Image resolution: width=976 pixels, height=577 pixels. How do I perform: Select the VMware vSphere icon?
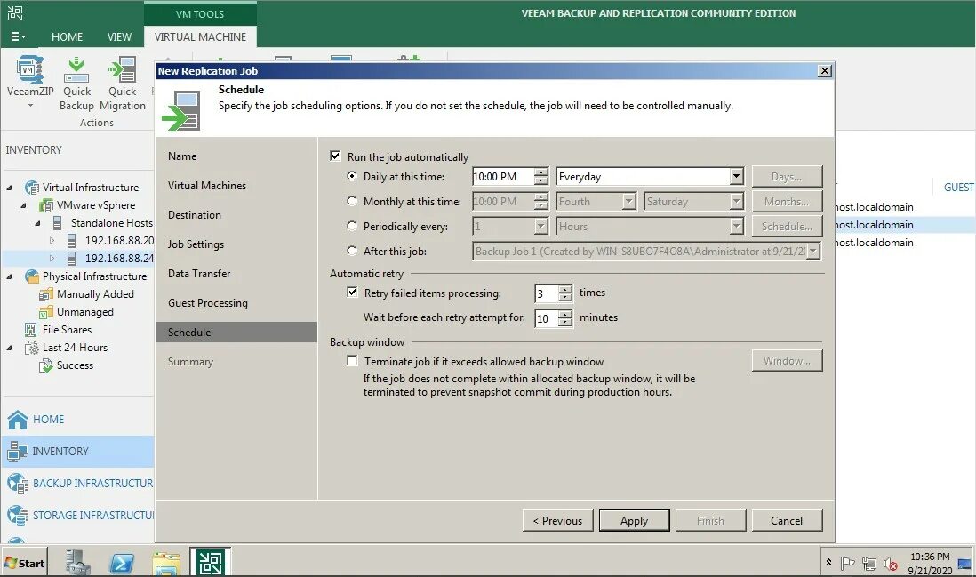(46, 205)
